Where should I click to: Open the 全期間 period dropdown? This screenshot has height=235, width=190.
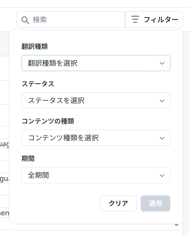(96, 175)
